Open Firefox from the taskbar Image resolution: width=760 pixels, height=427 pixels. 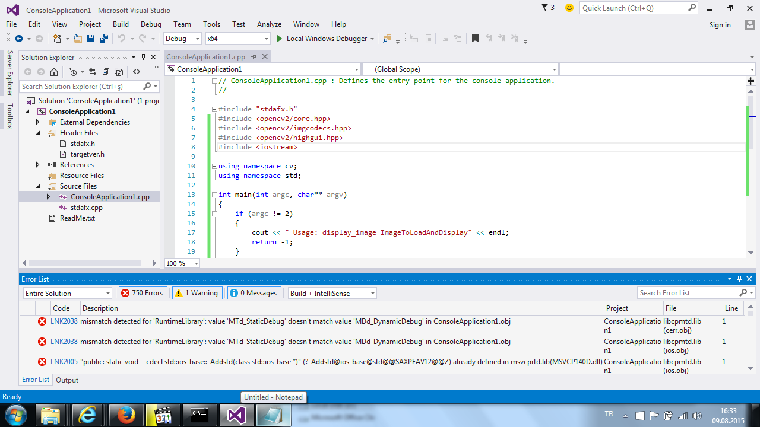click(126, 415)
